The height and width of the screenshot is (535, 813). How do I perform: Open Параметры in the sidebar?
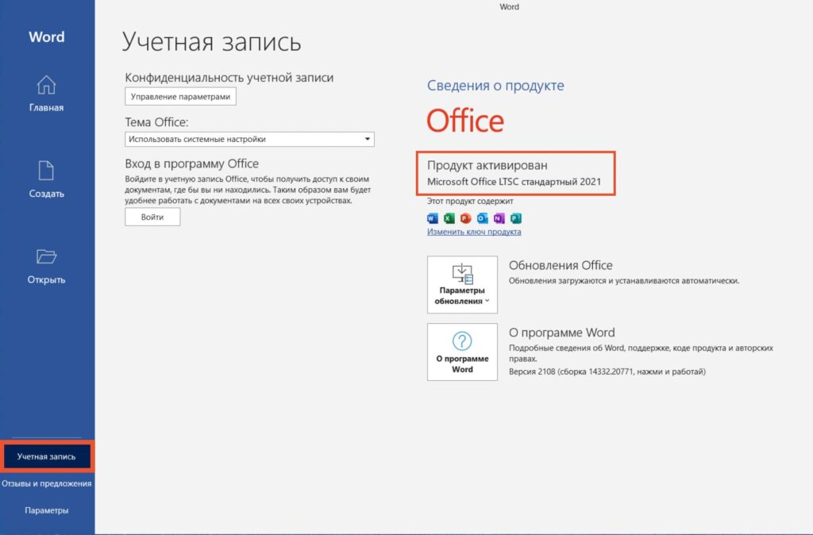[x=46, y=510]
